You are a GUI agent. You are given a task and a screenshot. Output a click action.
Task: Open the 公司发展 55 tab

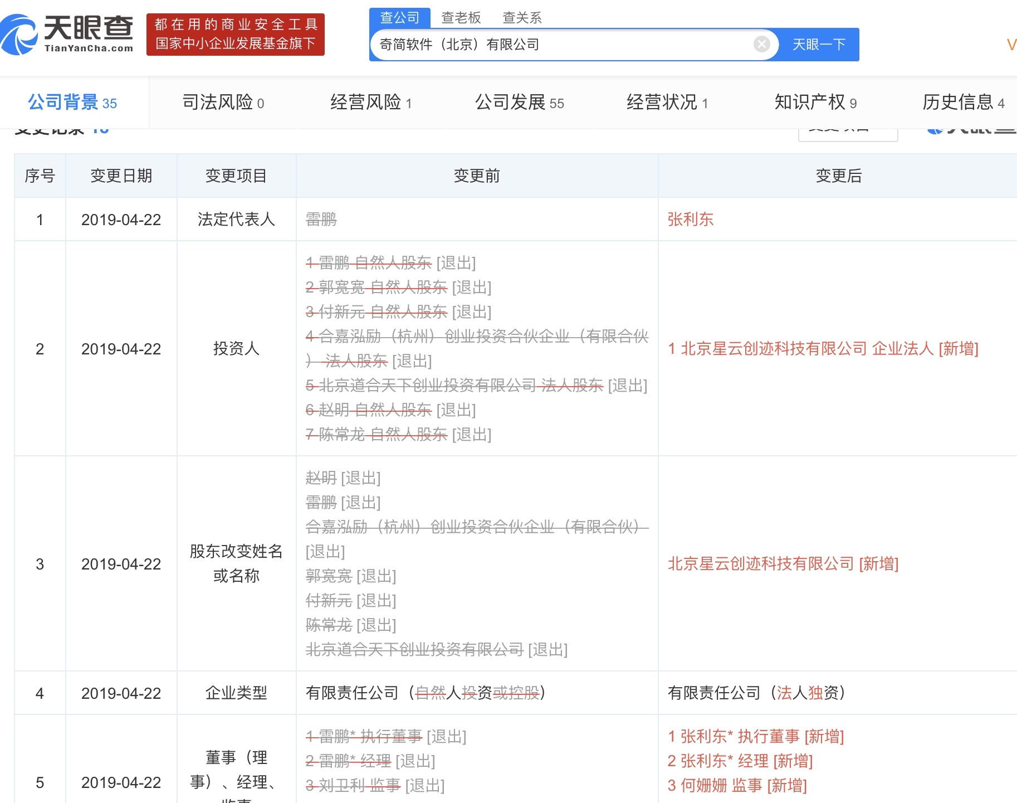(519, 103)
